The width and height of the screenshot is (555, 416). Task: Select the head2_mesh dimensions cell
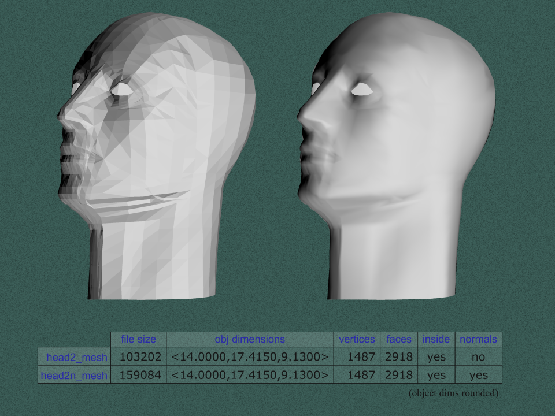[250, 357]
